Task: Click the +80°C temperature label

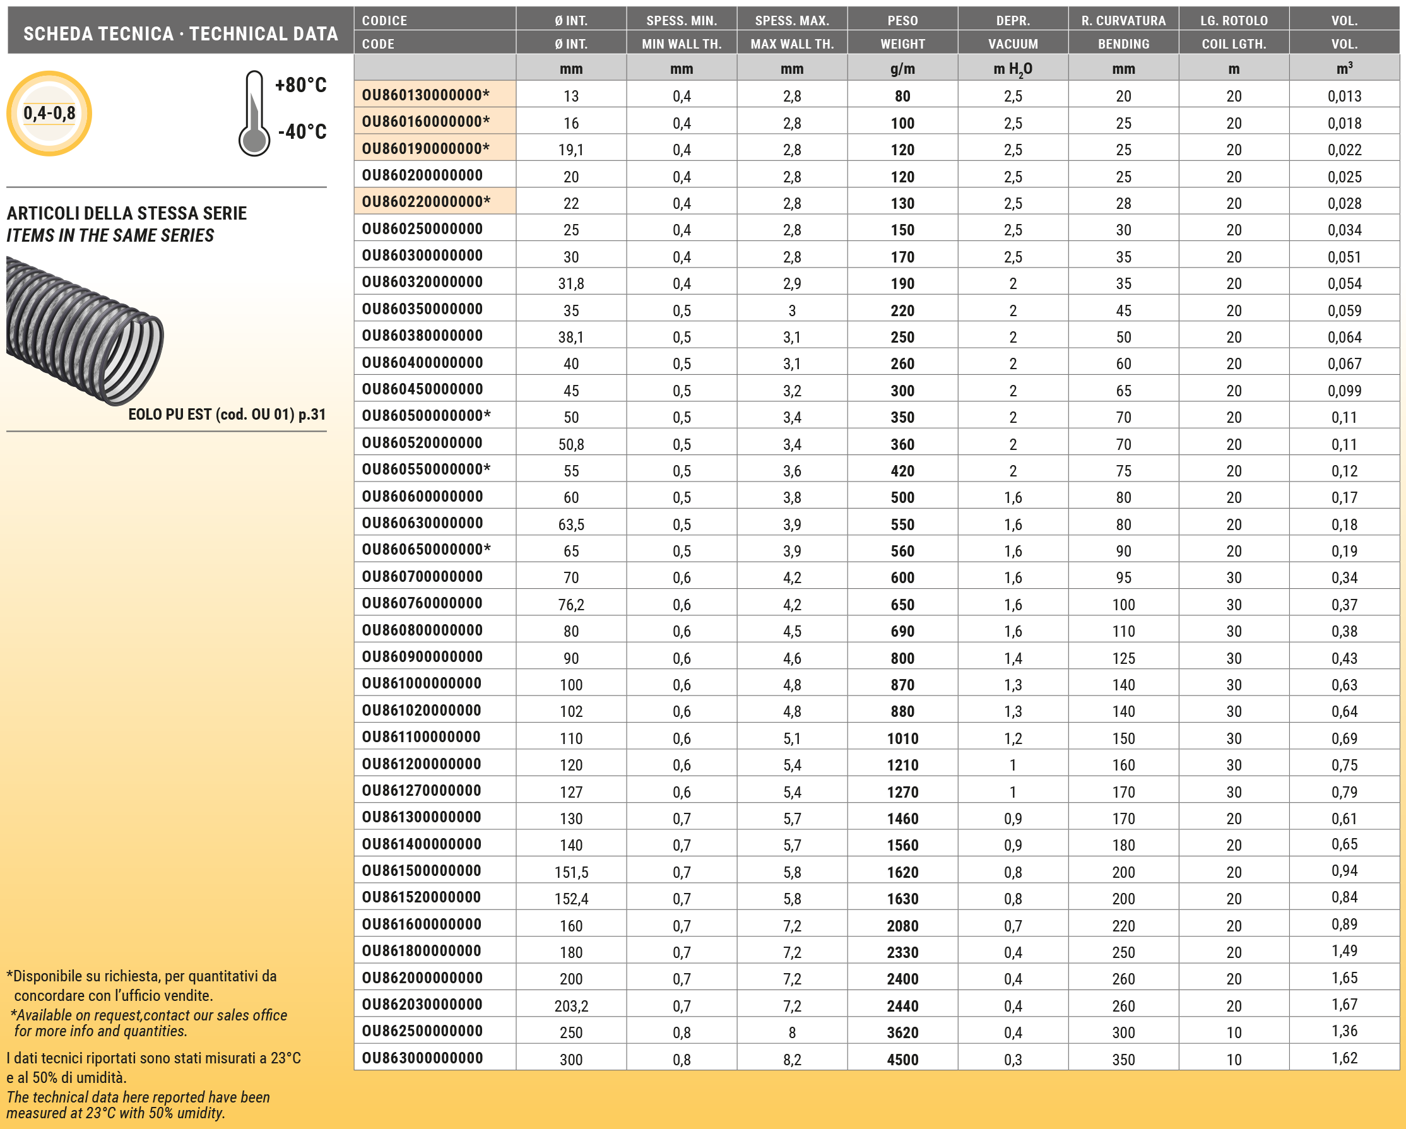Action: click(x=300, y=85)
